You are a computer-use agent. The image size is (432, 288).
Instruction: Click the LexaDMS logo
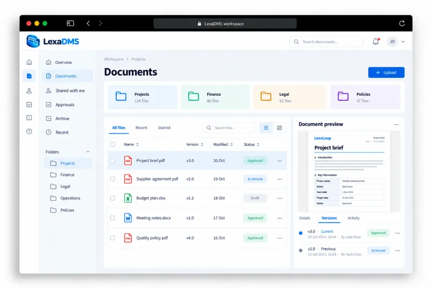click(52, 42)
